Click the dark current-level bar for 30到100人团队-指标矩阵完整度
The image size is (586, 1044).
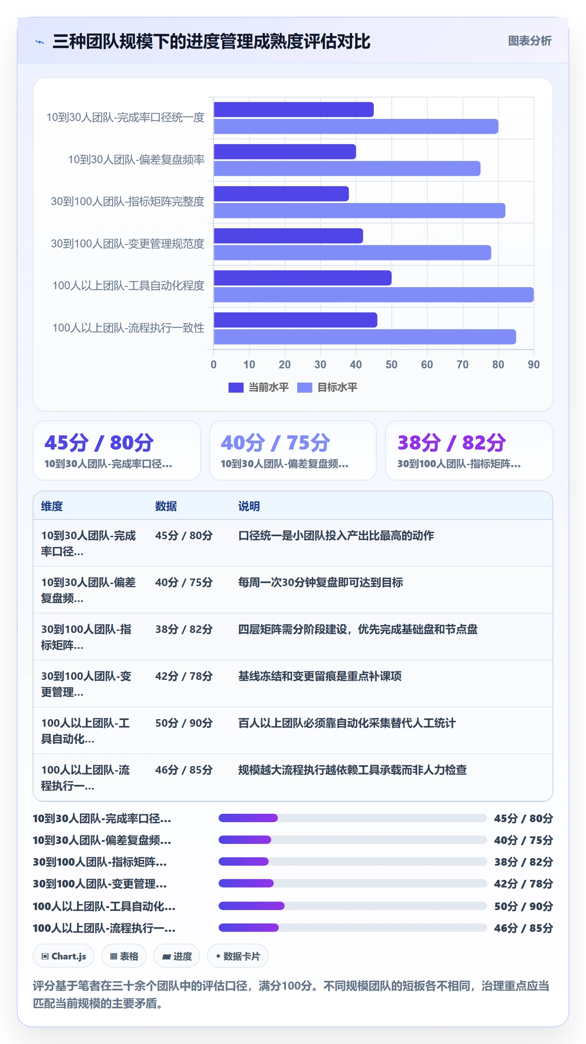click(281, 194)
